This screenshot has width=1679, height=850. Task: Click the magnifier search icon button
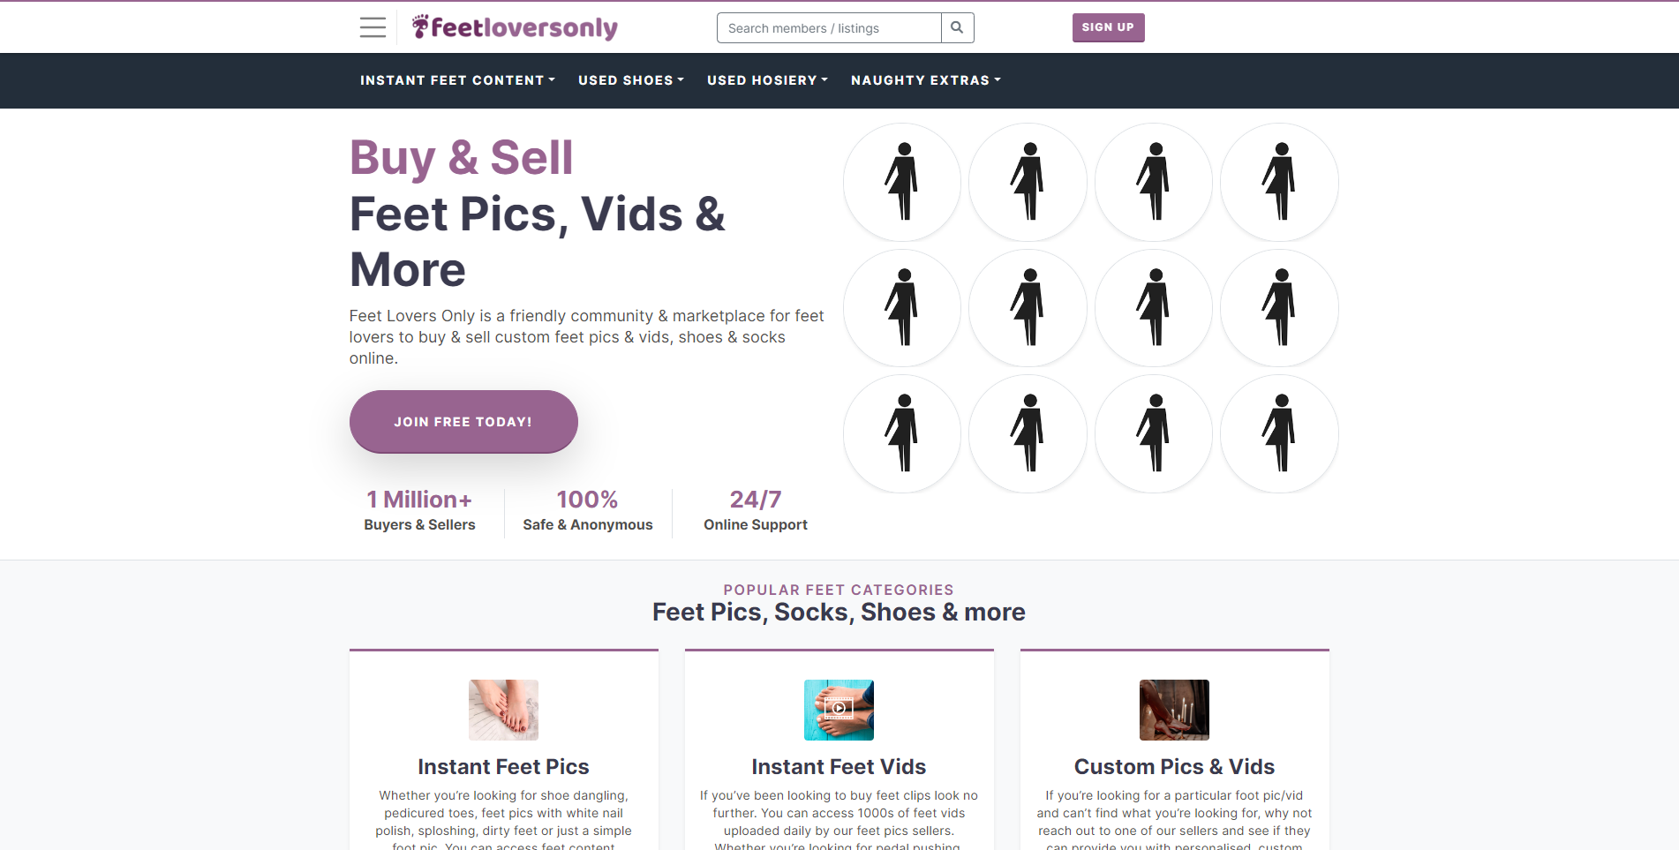pyautogui.click(x=957, y=27)
